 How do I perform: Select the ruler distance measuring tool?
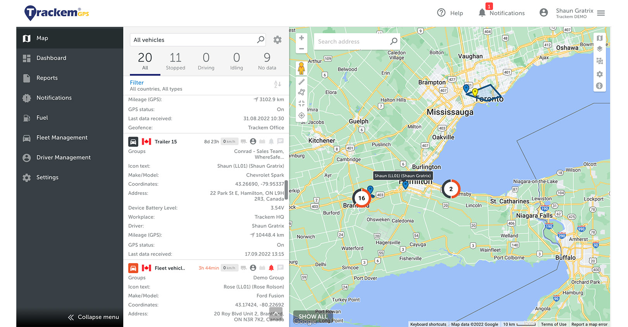click(x=302, y=82)
